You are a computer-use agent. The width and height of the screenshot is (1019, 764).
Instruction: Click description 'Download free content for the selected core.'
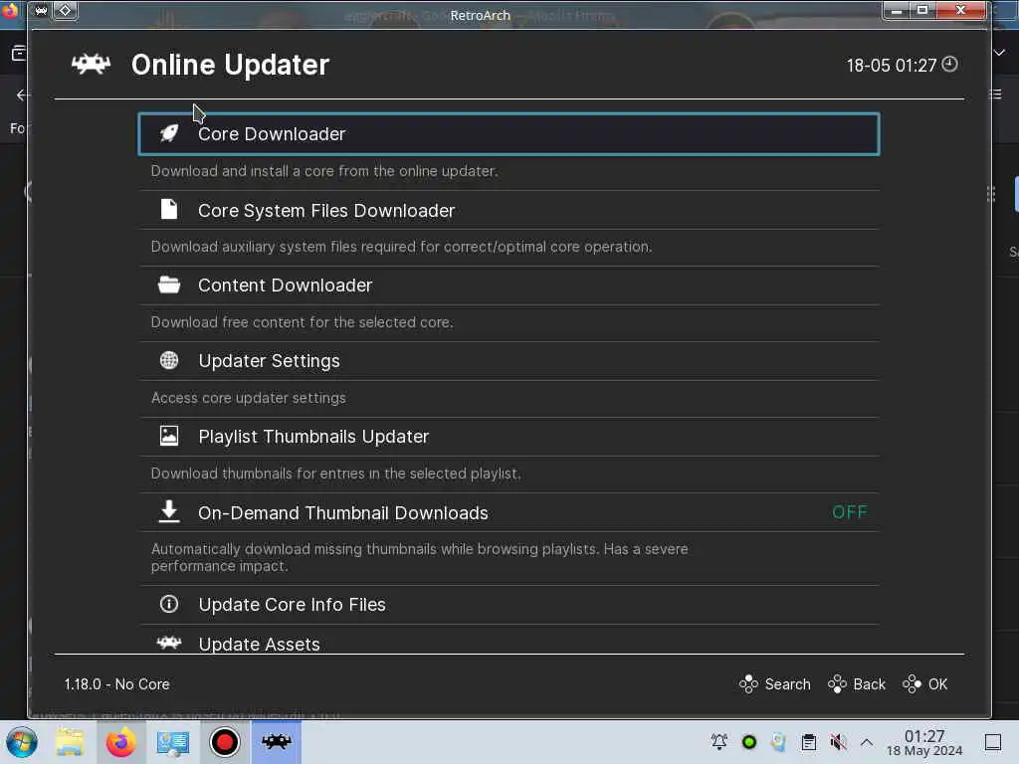tap(303, 322)
